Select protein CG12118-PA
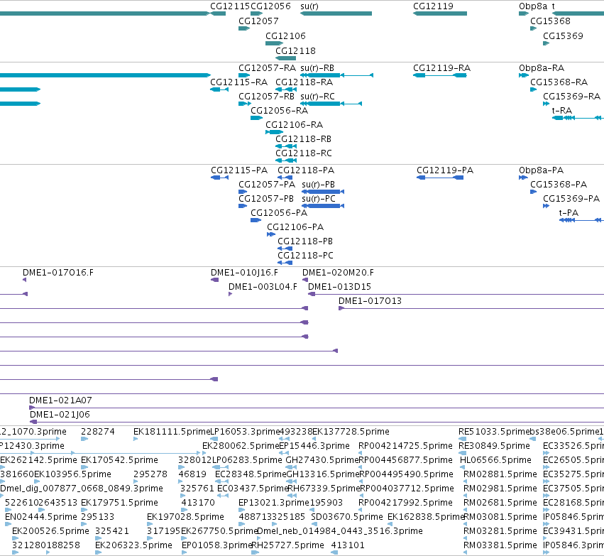This screenshot has width=604, height=556. click(306, 170)
